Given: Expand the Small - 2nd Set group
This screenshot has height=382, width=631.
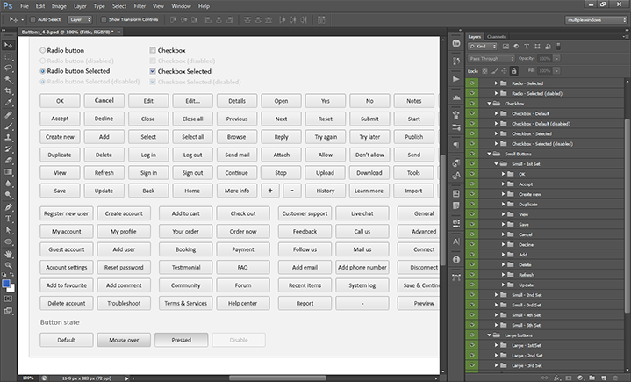Looking at the screenshot, I should coord(496,295).
